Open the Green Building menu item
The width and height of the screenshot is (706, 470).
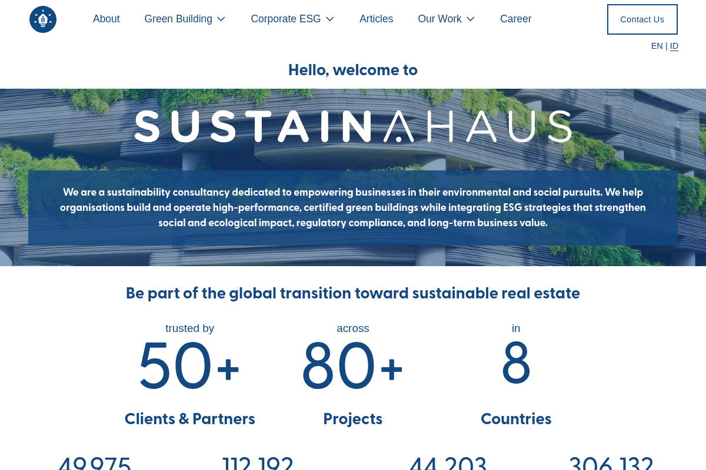coord(178,19)
